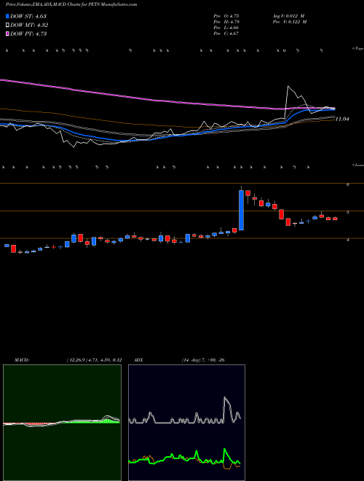Click the '<Tops' marker label
Screen dimensions: 364x481
358,49
